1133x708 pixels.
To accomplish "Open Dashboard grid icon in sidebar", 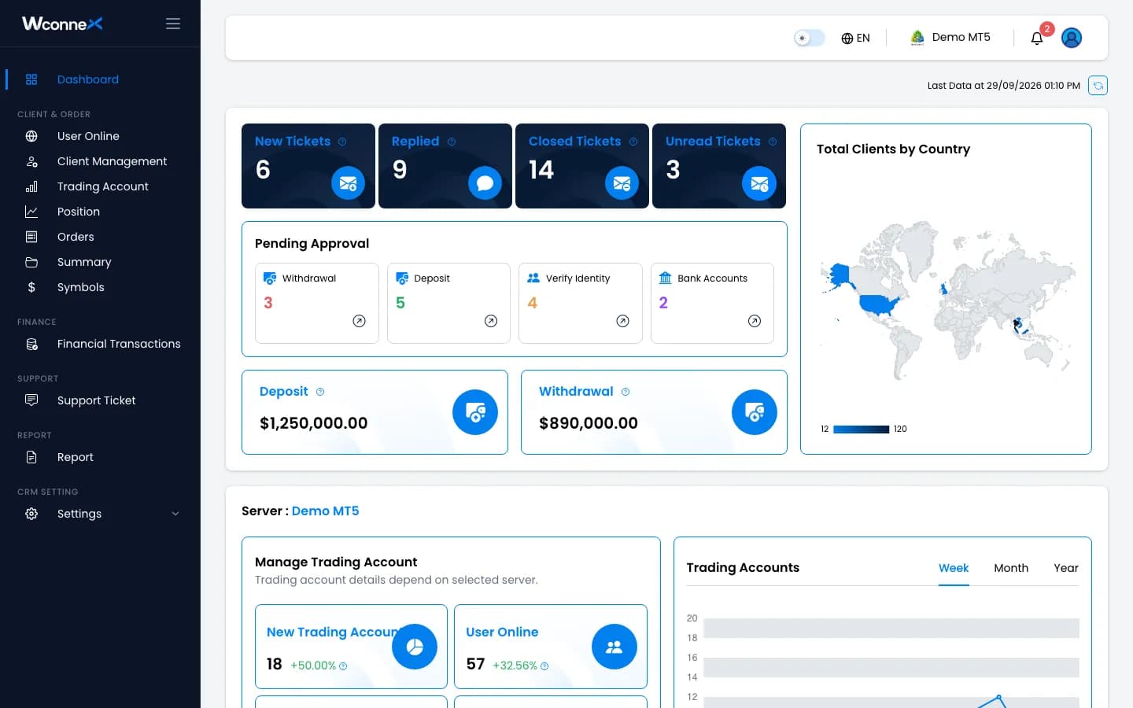I will tap(31, 79).
